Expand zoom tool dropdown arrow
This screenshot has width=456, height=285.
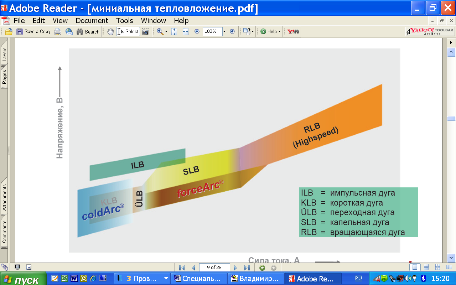pyautogui.click(x=166, y=32)
